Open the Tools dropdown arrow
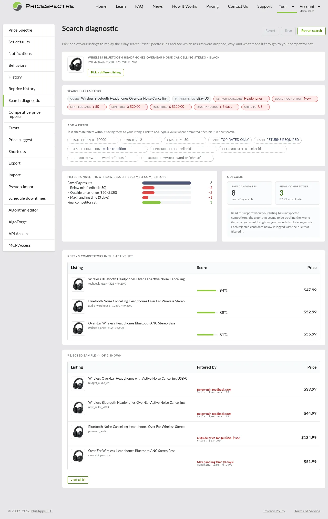This screenshot has height=519, width=328. click(x=293, y=7)
